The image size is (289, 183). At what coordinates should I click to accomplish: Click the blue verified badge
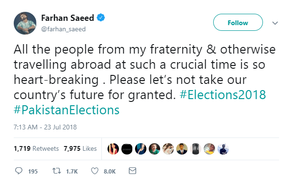pyautogui.click(x=101, y=18)
